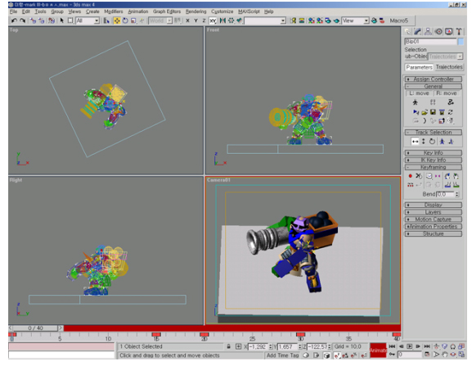
Task: Select the Body Horizontal track icon
Action: point(415,142)
